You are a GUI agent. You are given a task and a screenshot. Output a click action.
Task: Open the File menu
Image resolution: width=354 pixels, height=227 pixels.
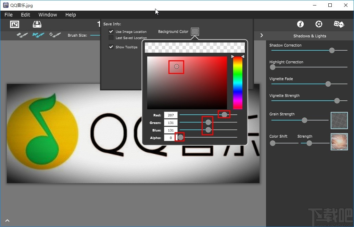pyautogui.click(x=9, y=15)
